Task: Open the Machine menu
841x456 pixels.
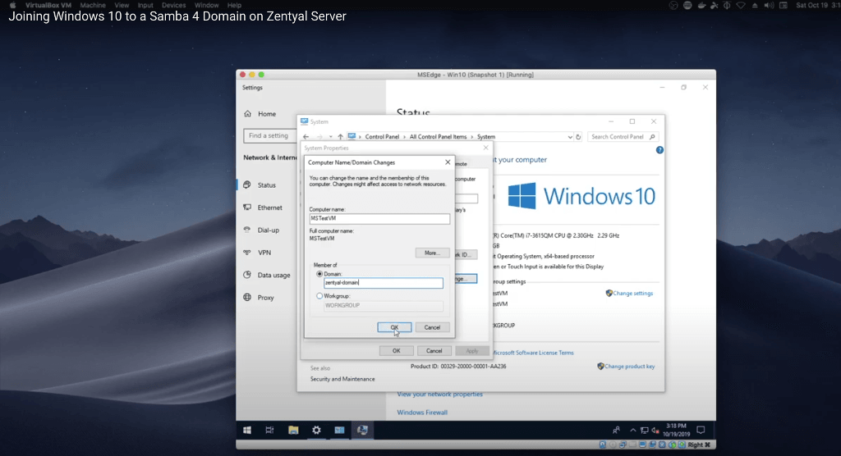Action: tap(93, 5)
